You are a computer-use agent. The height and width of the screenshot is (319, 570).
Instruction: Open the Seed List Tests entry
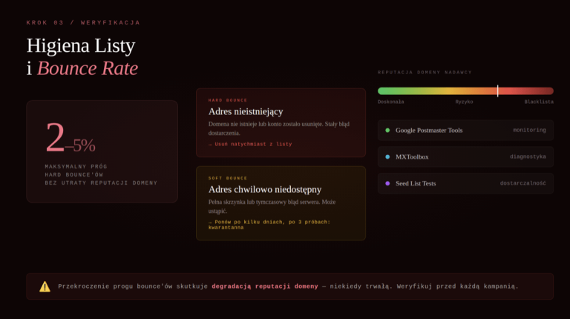pos(416,183)
